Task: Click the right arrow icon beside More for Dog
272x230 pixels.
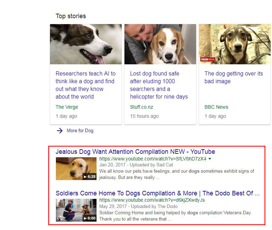Action: (x=60, y=131)
